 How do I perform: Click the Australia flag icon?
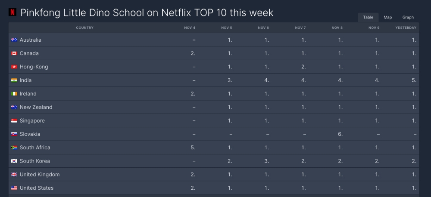(x=14, y=40)
